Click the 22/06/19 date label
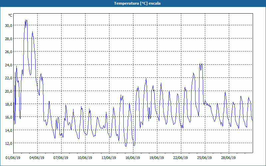Image resolution: width=266 pixels, height=166 pixels. click(181, 158)
